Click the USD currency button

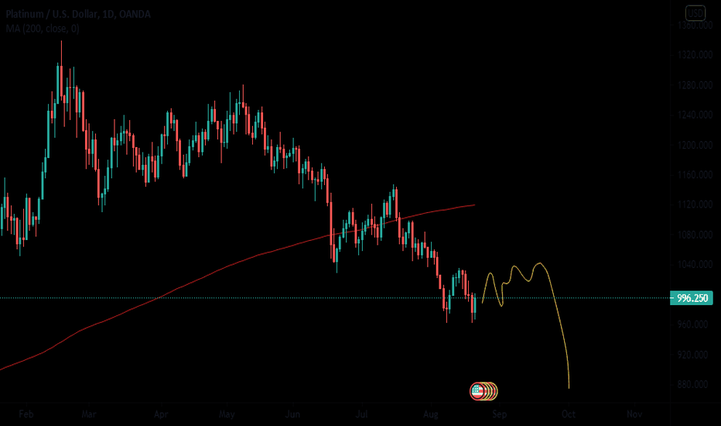(x=695, y=13)
